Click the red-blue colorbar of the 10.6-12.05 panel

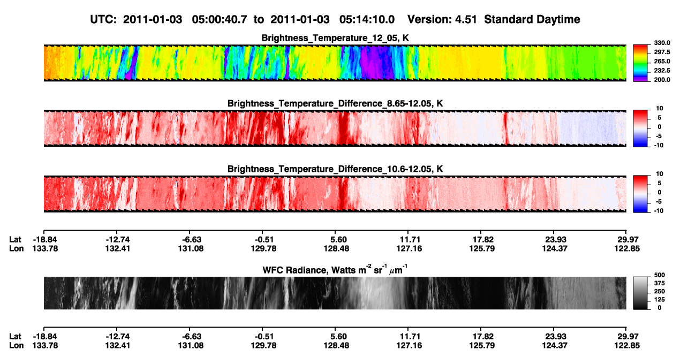640,193
